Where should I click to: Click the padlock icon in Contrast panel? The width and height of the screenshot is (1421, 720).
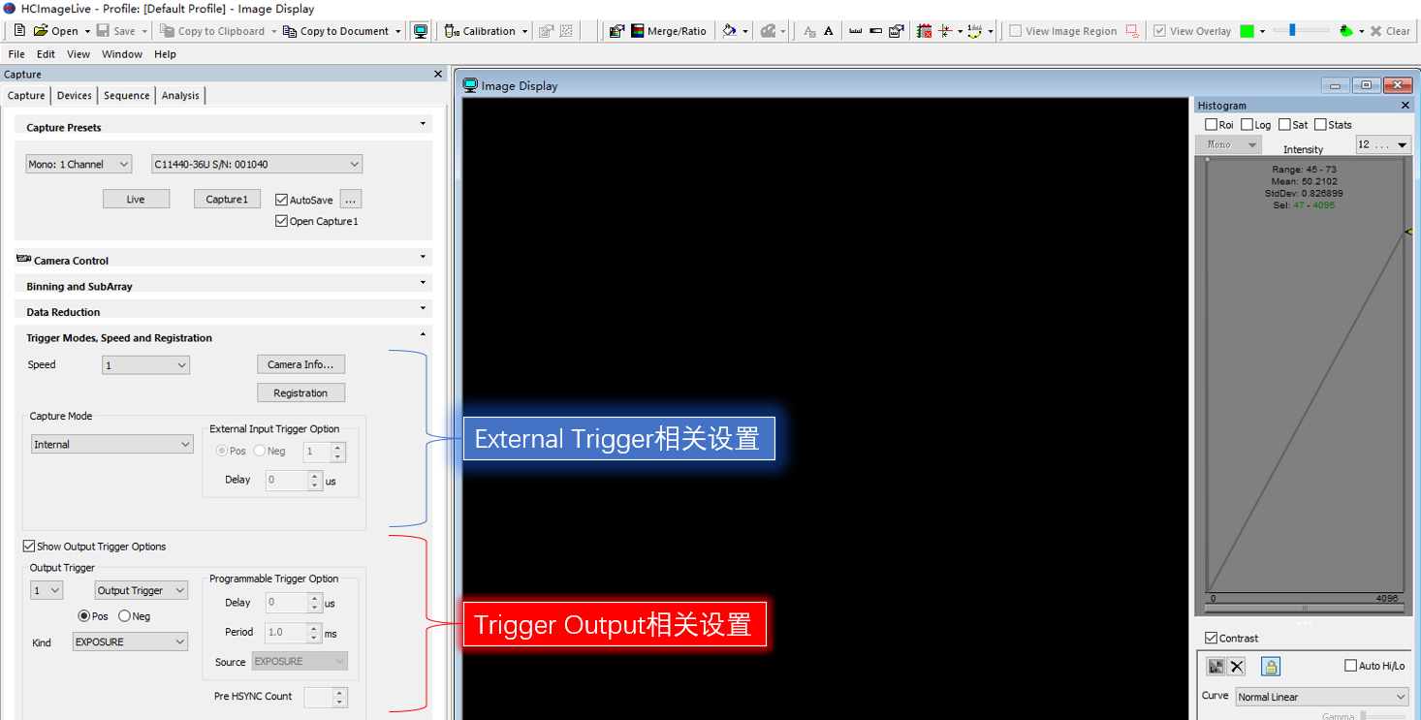coord(1271,667)
